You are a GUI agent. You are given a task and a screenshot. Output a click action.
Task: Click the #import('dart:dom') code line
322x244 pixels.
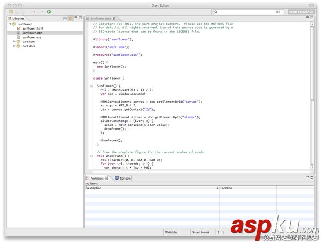[x=111, y=47]
